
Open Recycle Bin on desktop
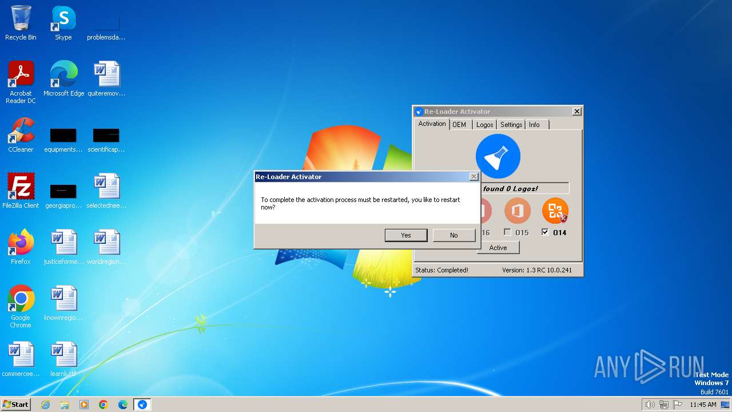point(21,23)
